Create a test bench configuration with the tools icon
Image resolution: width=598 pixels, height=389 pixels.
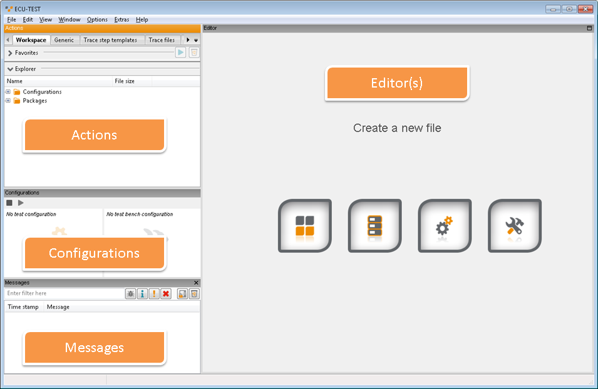[x=515, y=226]
